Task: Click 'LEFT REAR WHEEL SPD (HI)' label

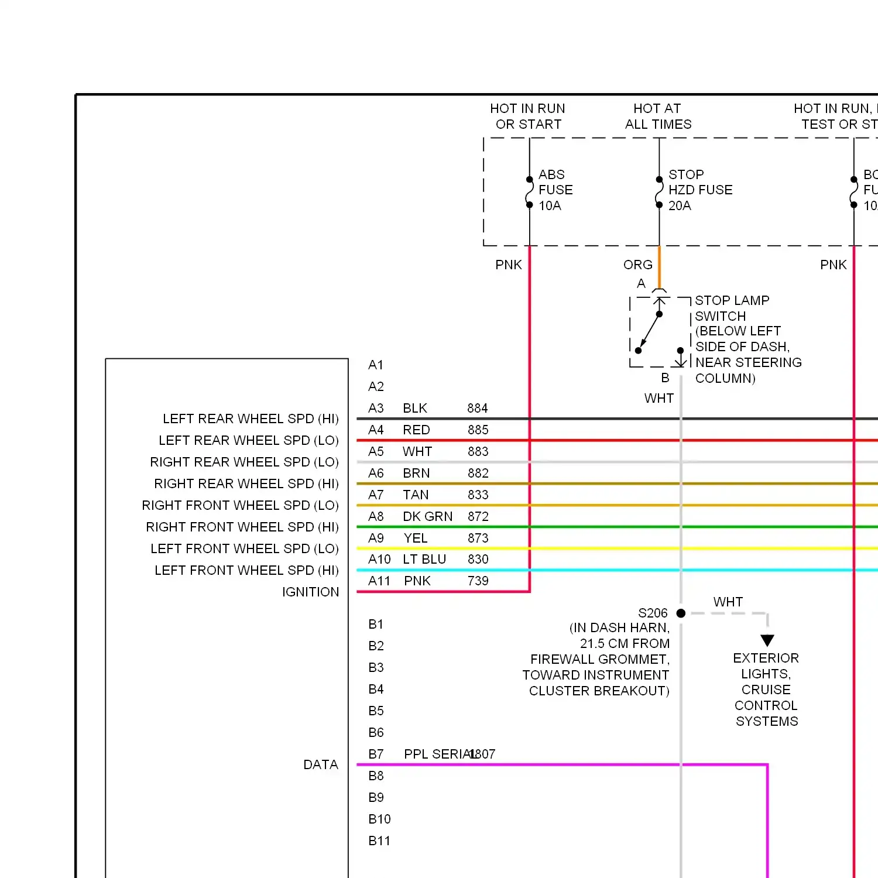Action: [x=251, y=419]
